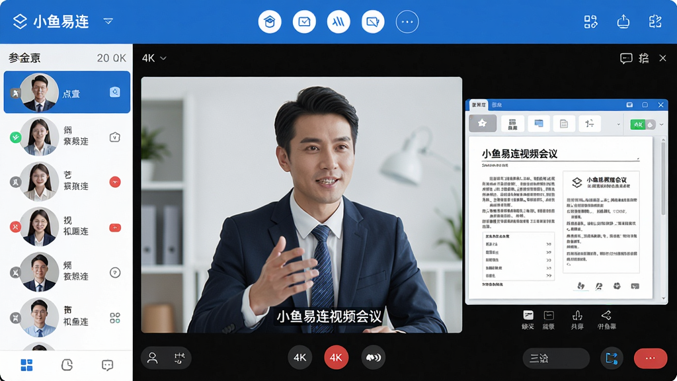Click the recycle icon at document bottom
Viewport: 677px width, 381px height.
(x=617, y=286)
